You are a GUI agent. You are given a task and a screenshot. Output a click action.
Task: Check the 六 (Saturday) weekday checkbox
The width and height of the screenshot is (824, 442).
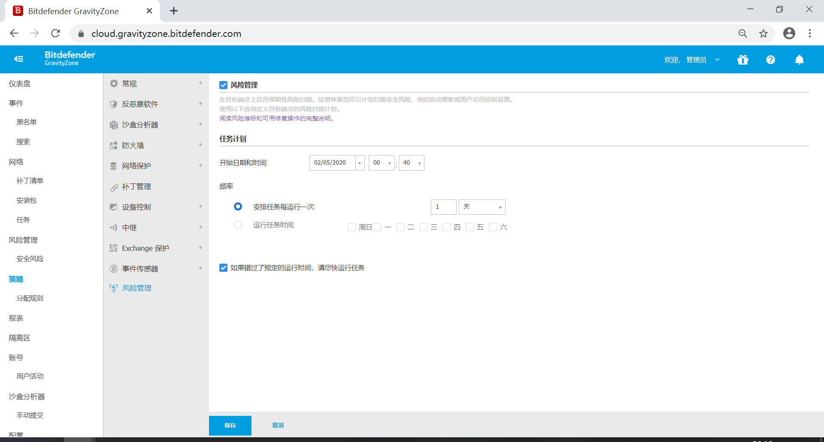(493, 227)
